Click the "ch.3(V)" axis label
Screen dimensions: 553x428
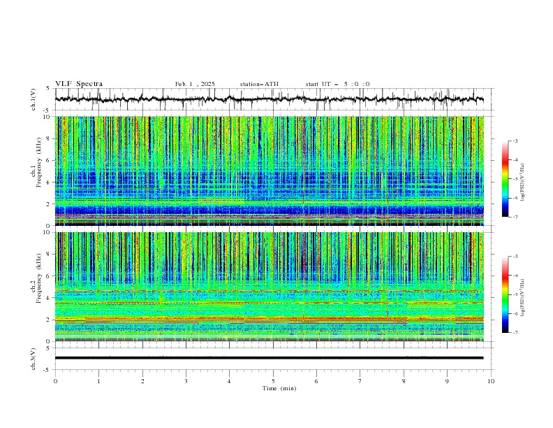[x=34, y=359]
